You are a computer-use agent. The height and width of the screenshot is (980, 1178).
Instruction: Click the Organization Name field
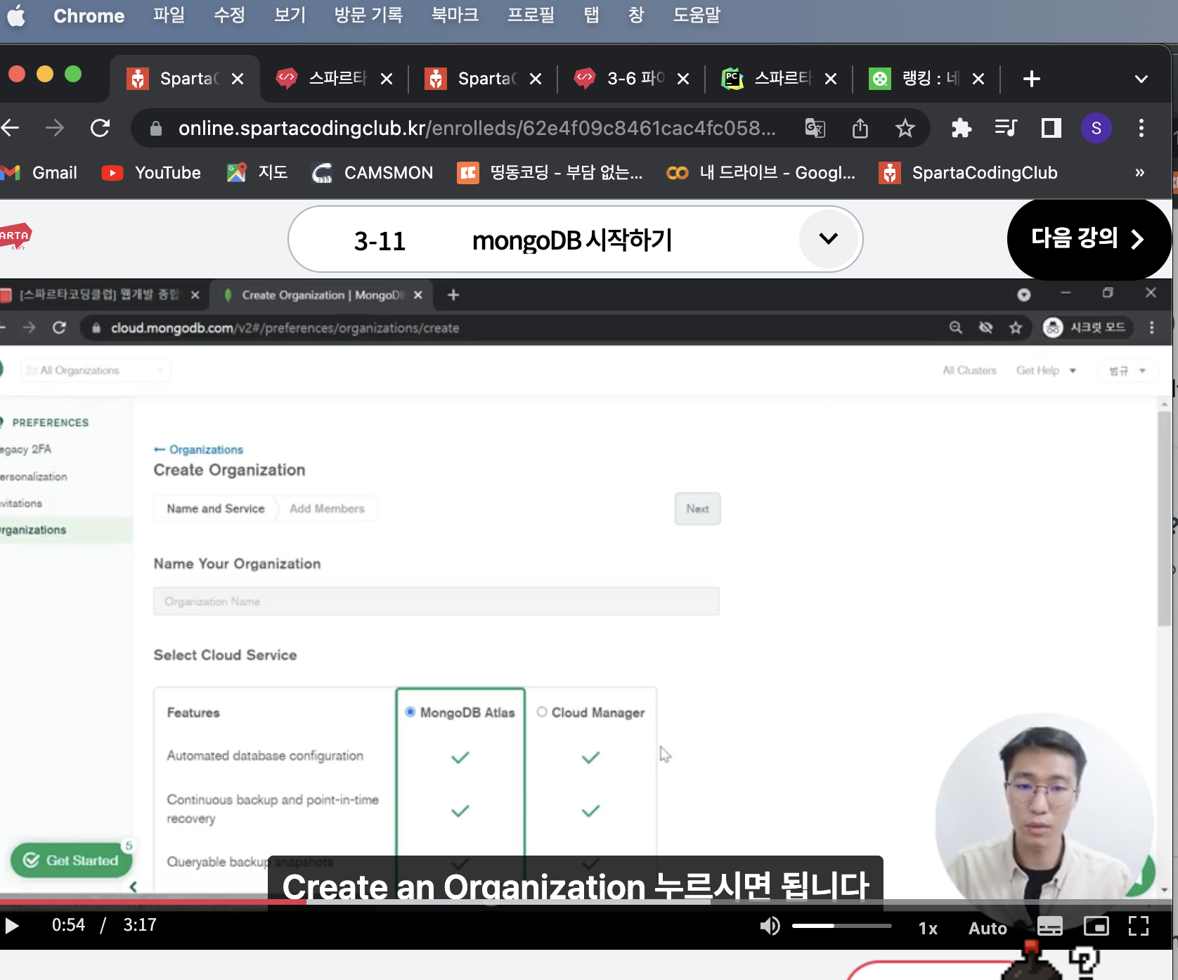click(436, 602)
